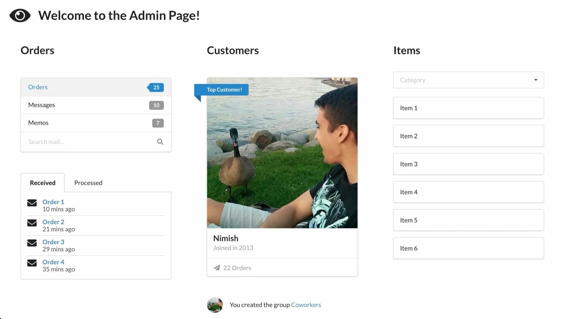The height and width of the screenshot is (319, 564).
Task: Select Item 4 in the Items list
Action: point(468,192)
